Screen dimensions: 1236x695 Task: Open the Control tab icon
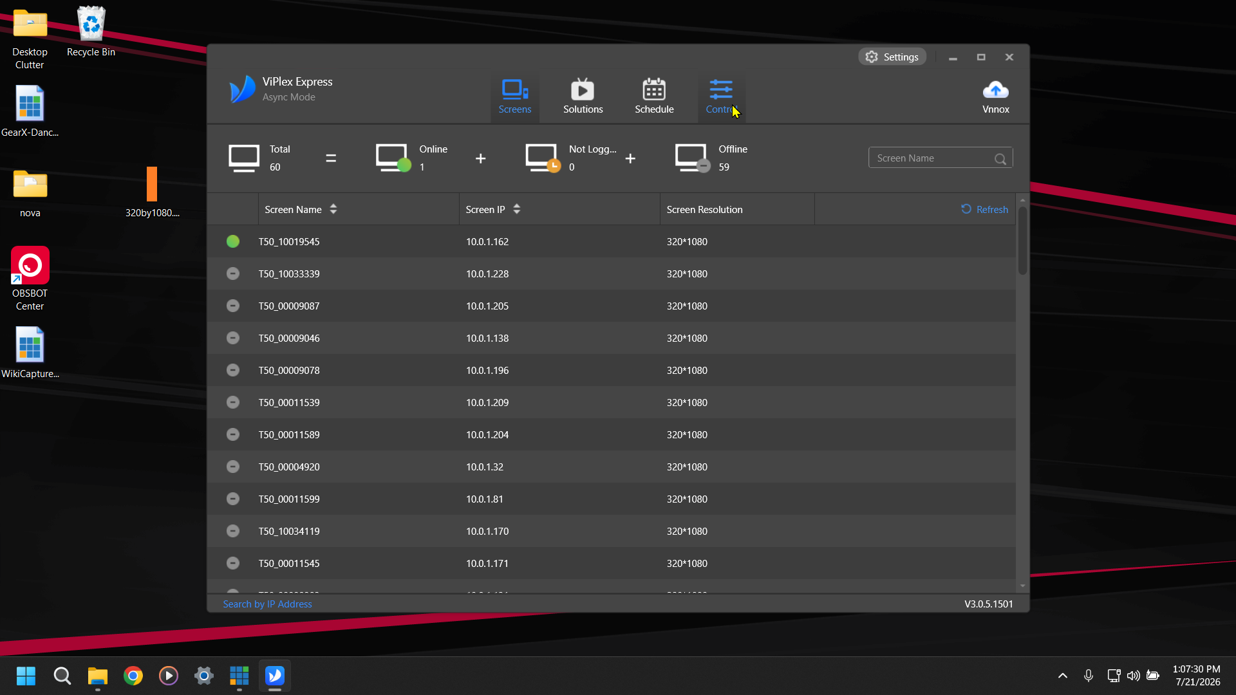(x=721, y=89)
